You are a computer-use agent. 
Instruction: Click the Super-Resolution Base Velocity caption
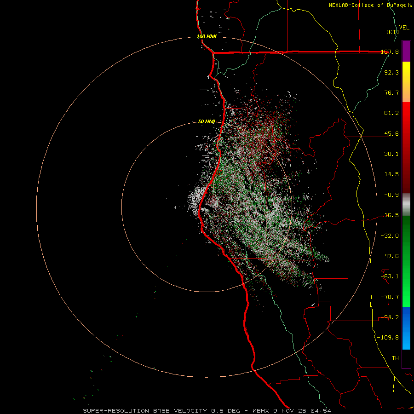pyautogui.click(x=207, y=411)
